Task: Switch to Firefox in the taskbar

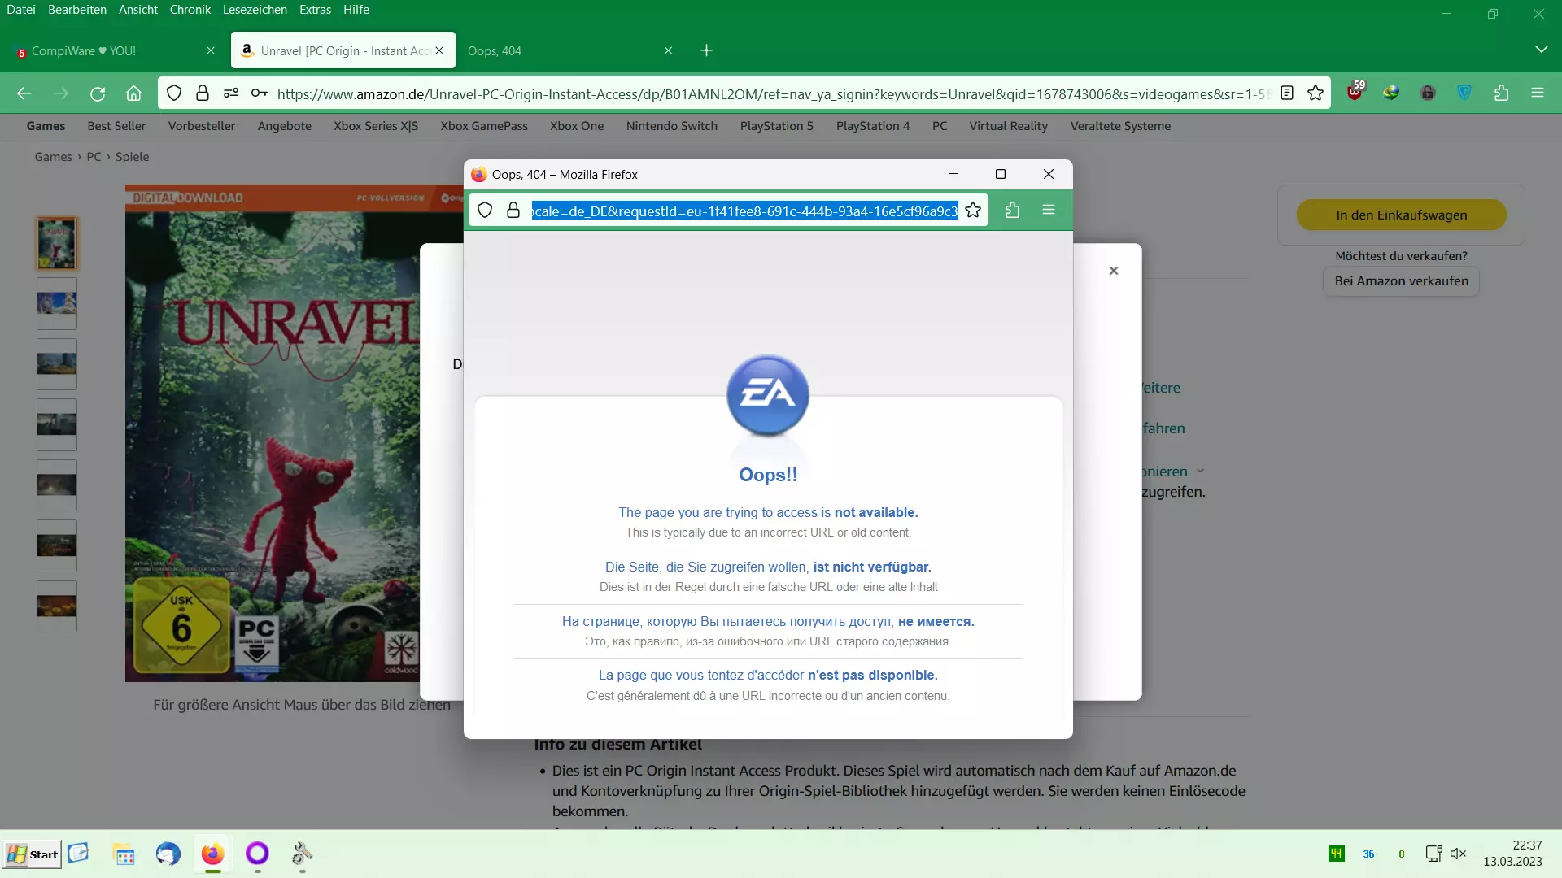Action: click(x=213, y=854)
